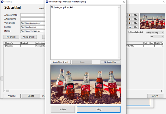
Task: Click the 12-34052 table cell
Action: pos(135,46)
